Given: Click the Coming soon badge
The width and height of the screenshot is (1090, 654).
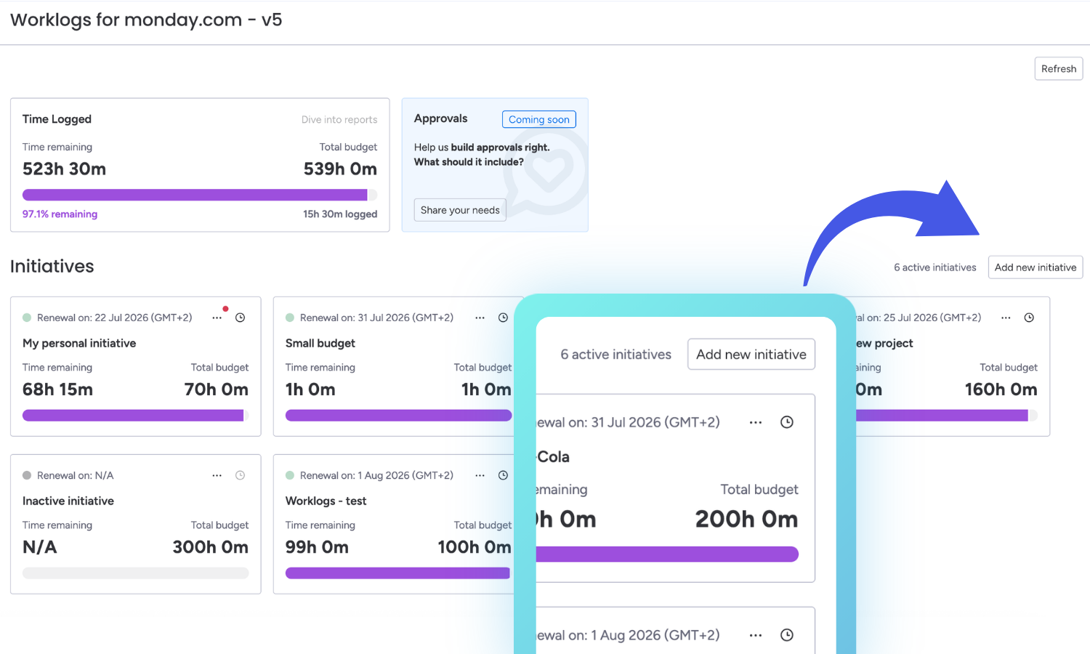Looking at the screenshot, I should [539, 119].
